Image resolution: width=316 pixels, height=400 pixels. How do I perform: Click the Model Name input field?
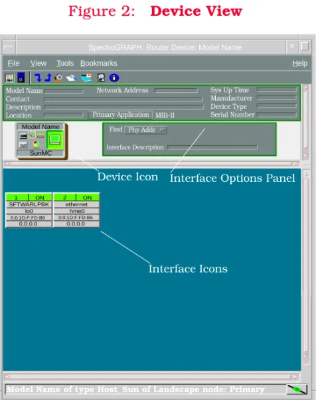64,91
